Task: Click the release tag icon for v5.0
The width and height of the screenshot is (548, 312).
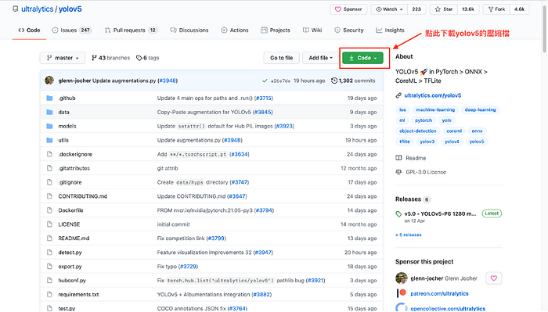Action: coord(398,214)
